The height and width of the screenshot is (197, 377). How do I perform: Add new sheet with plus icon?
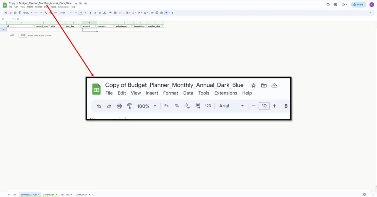coord(9,194)
